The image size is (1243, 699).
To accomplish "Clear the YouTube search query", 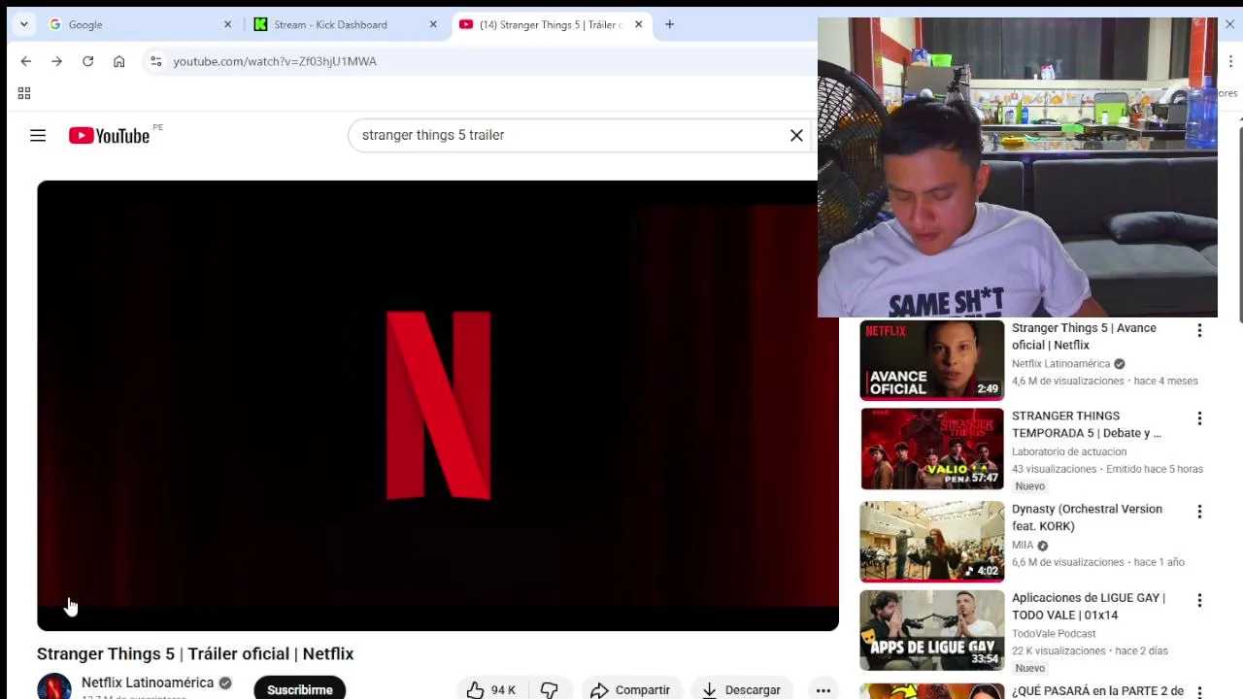I will (796, 135).
